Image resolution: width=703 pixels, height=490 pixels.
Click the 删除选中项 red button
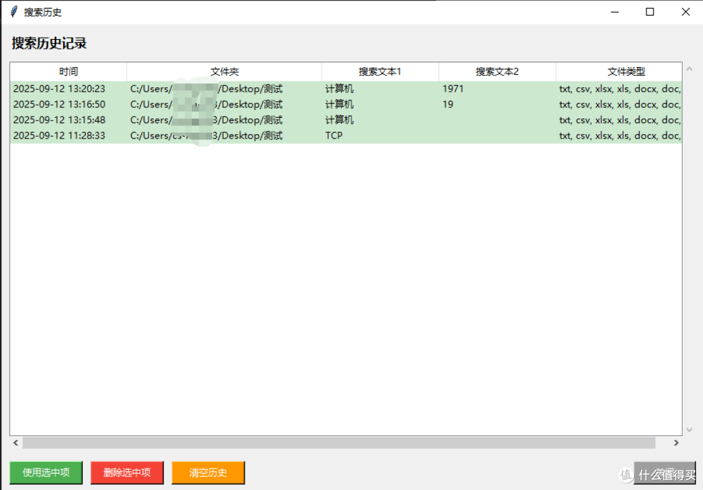pyautogui.click(x=127, y=472)
